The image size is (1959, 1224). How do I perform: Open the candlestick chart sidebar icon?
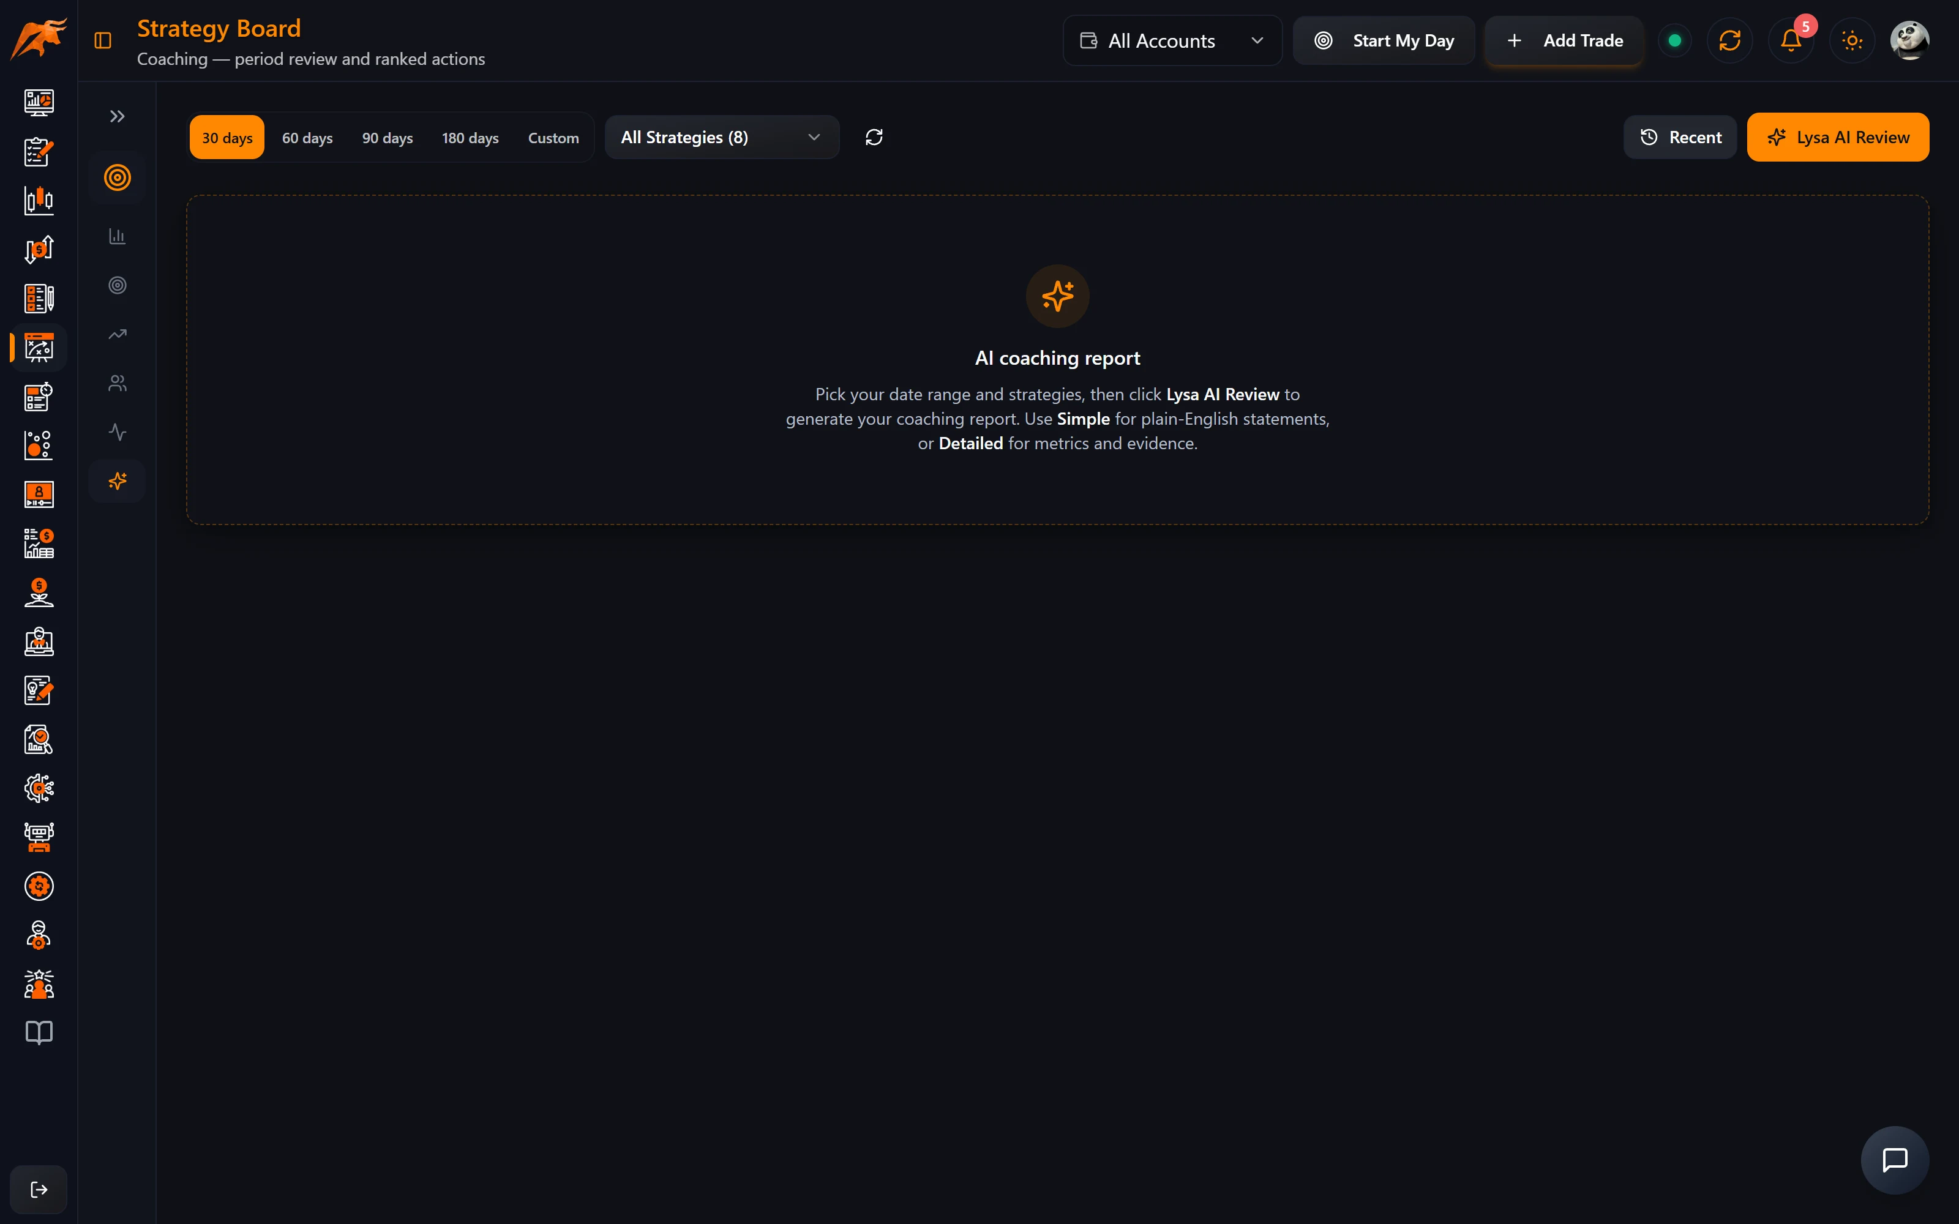(x=39, y=200)
